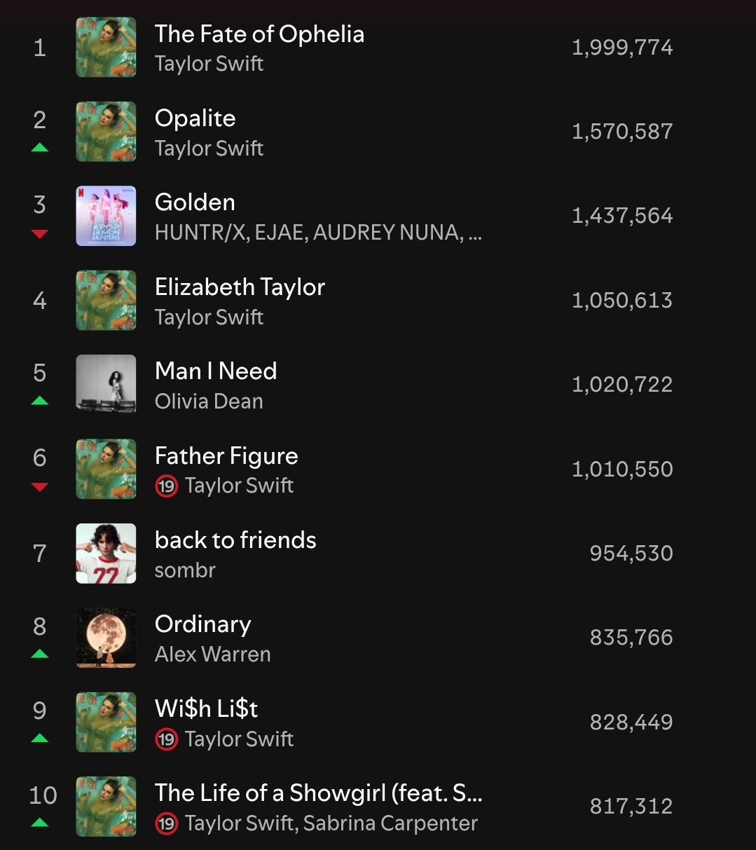Select the Man I Need cover thumbnail
Screen dimensions: 756x850
click(106, 384)
